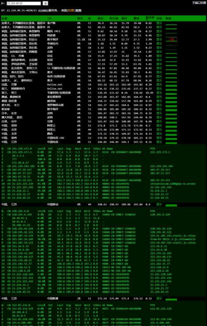Expand MTR for the San Francisco row with 12.1% loss

(159, 39)
